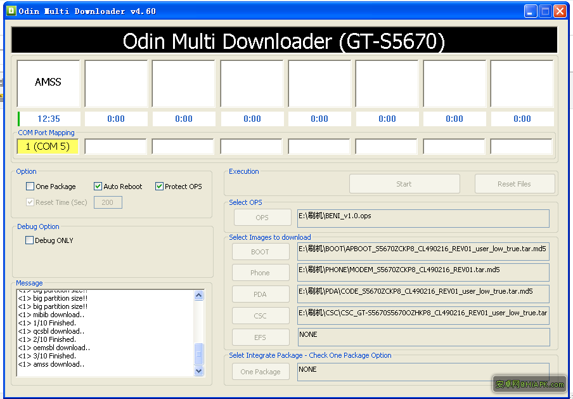The width and height of the screenshot is (573, 399).
Task: Click the PDA image button
Action: (x=260, y=294)
